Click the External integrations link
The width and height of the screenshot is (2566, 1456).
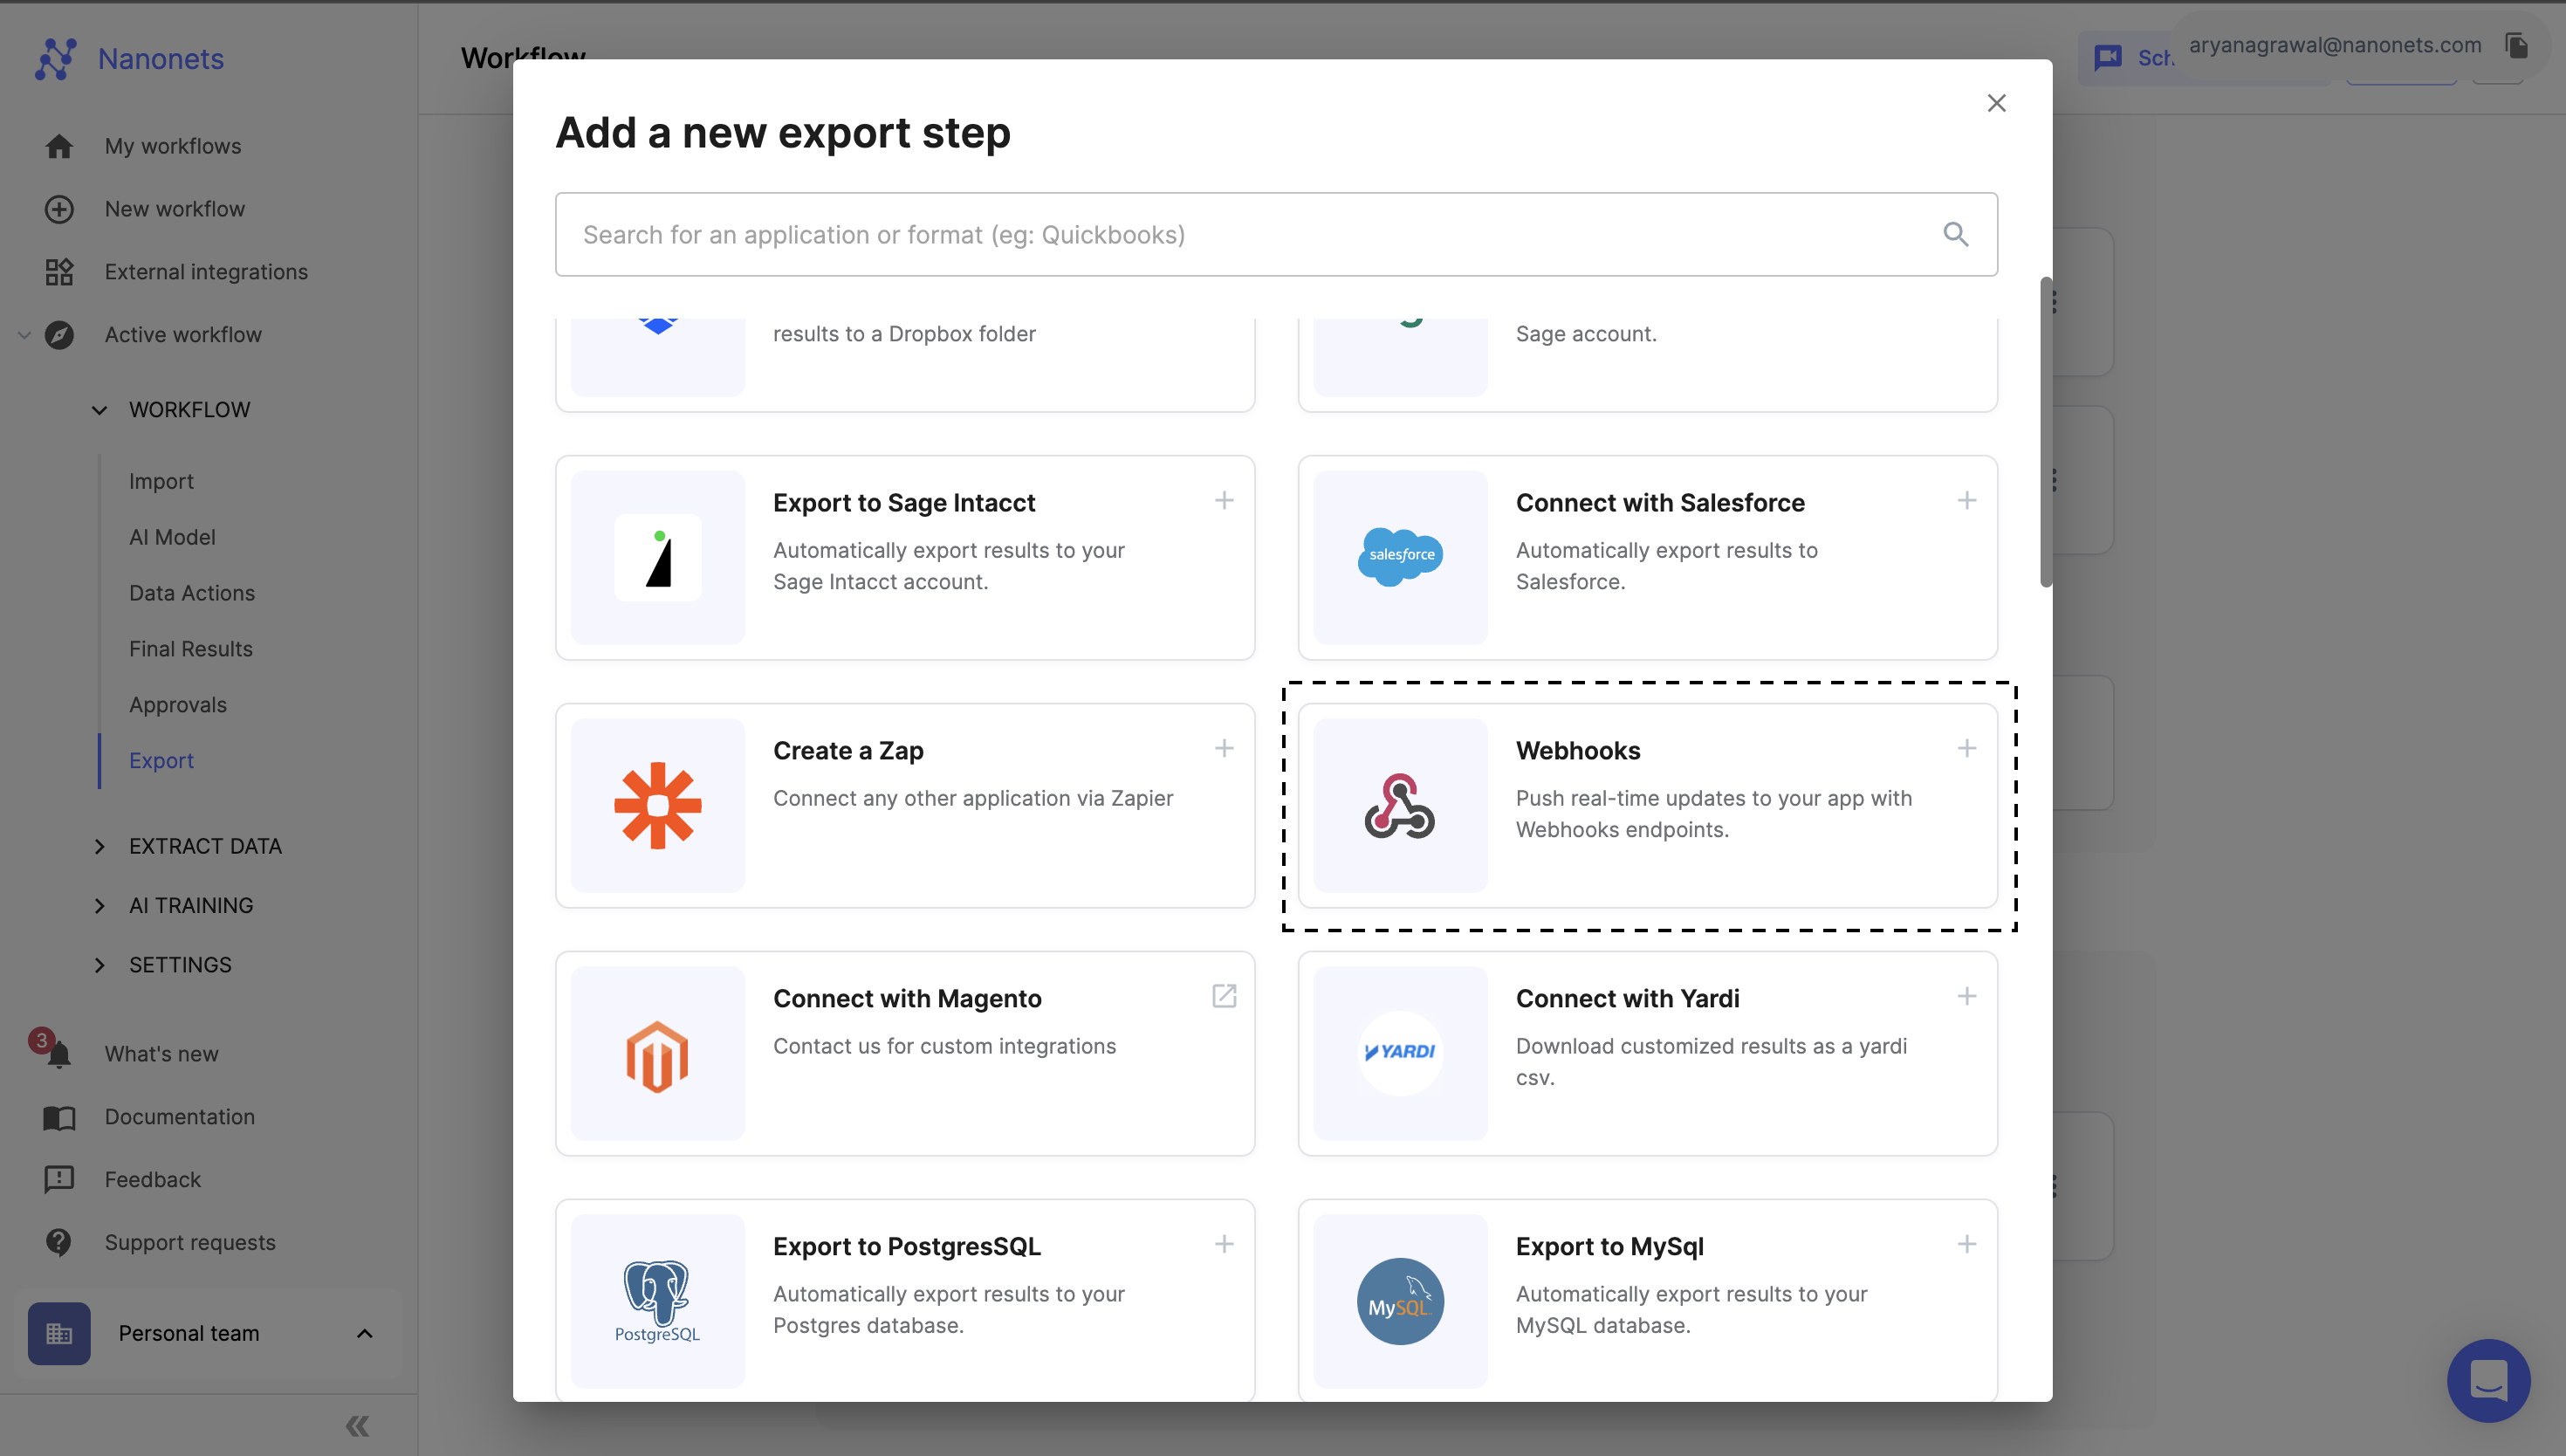coord(206,272)
